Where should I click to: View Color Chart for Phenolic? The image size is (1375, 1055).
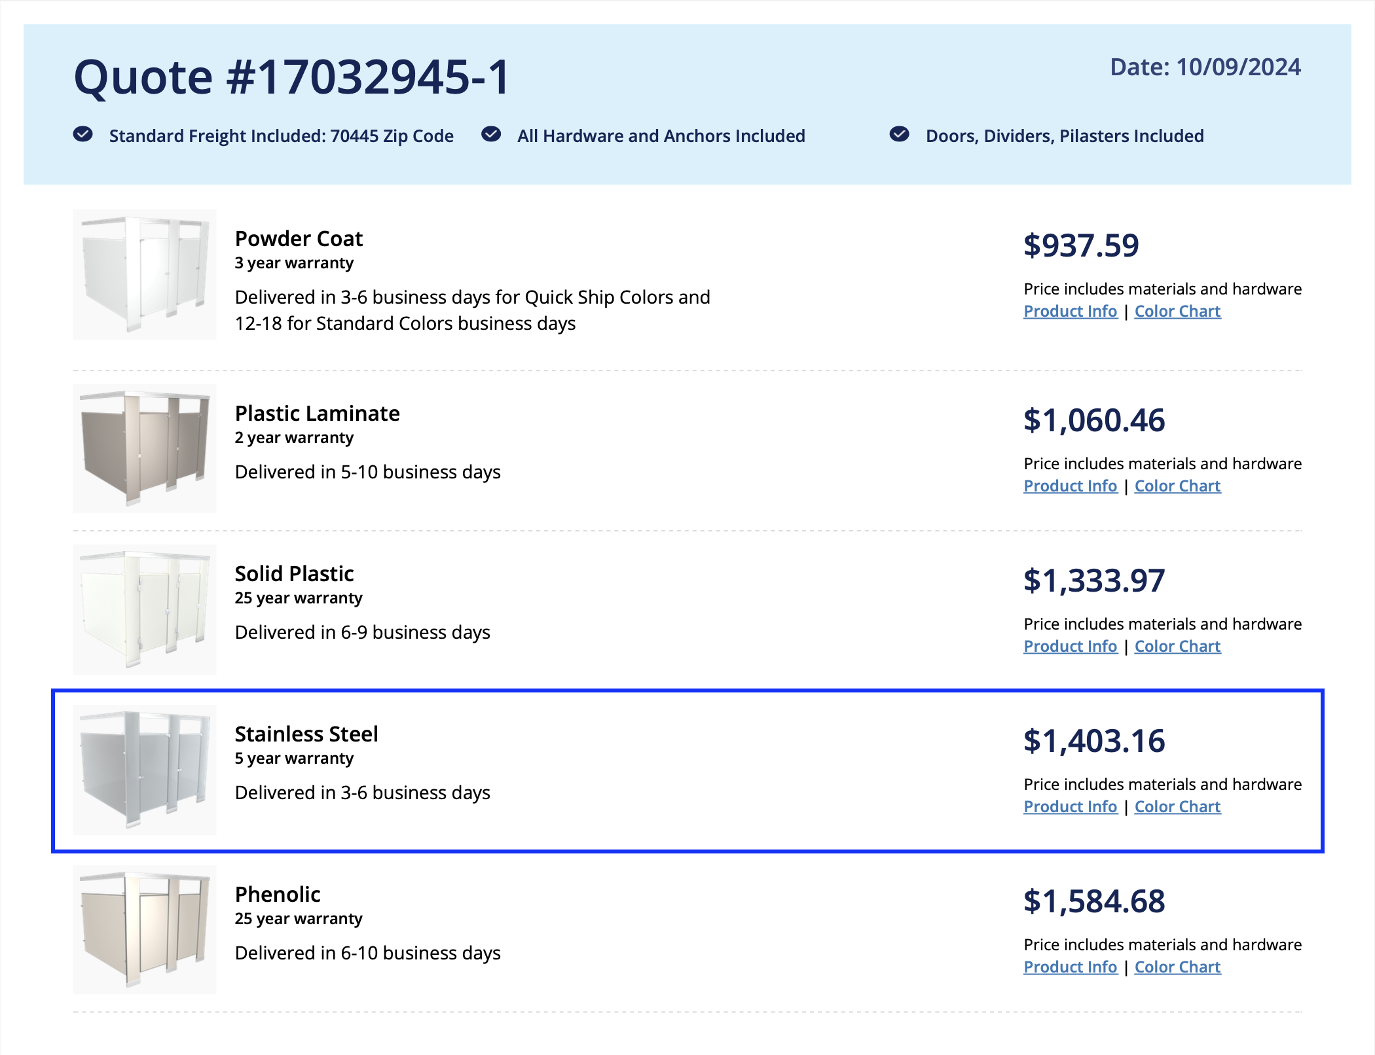pyautogui.click(x=1177, y=967)
